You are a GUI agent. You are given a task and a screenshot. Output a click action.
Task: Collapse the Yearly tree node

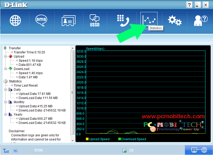5,115
